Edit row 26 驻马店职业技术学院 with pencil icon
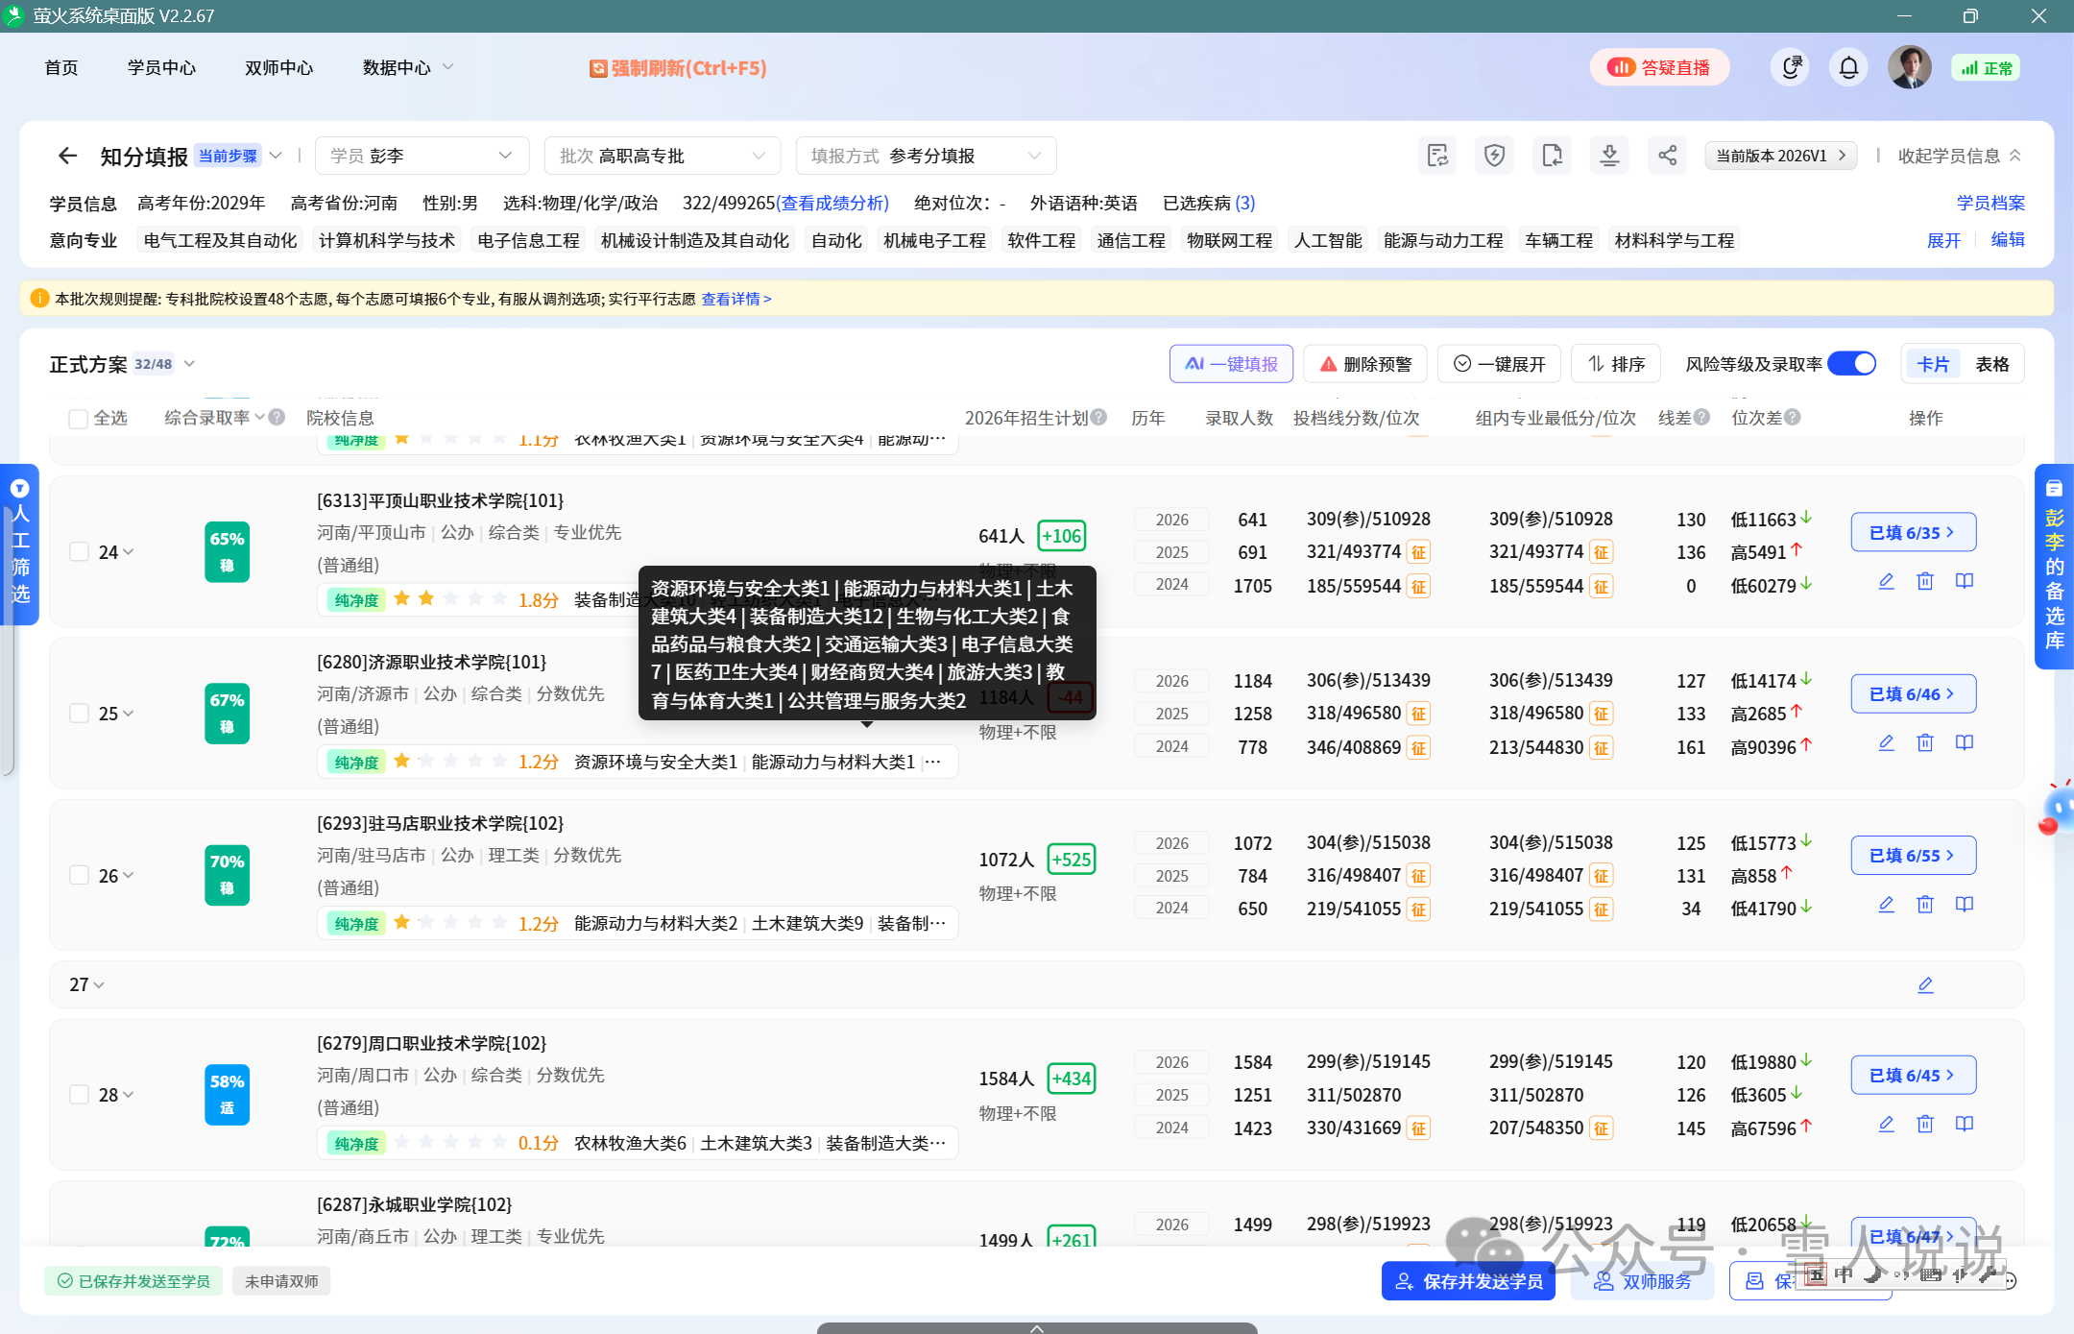2074x1334 pixels. click(1886, 904)
